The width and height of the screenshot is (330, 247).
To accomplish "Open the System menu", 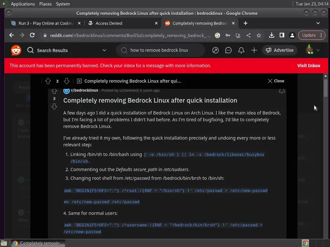I will [63, 4].
